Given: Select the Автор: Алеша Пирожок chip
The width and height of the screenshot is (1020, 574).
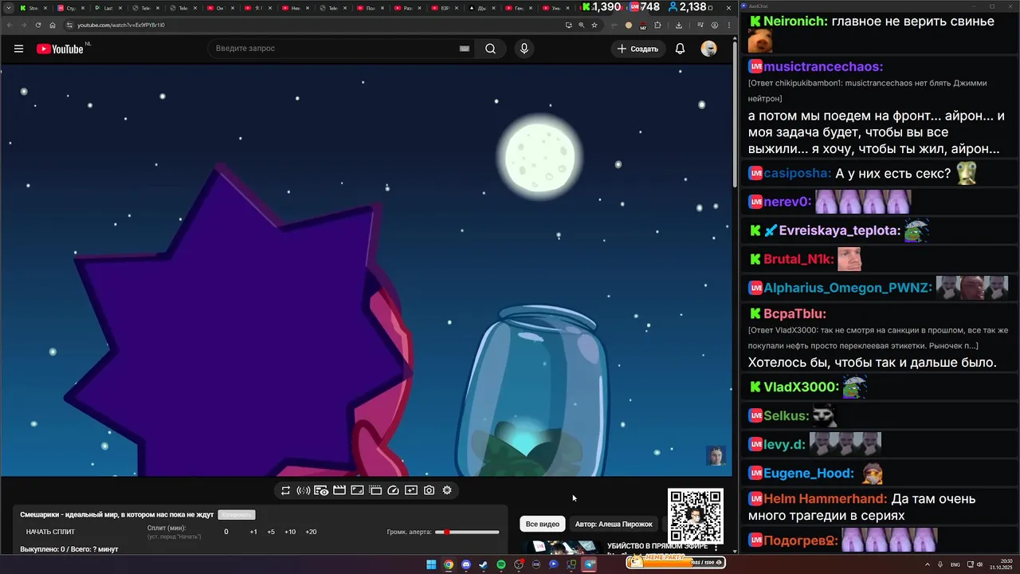Looking at the screenshot, I should tap(614, 524).
